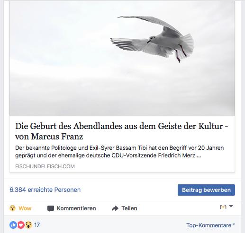Expand the gray triangle next to the identity icon

click(x=231, y=206)
